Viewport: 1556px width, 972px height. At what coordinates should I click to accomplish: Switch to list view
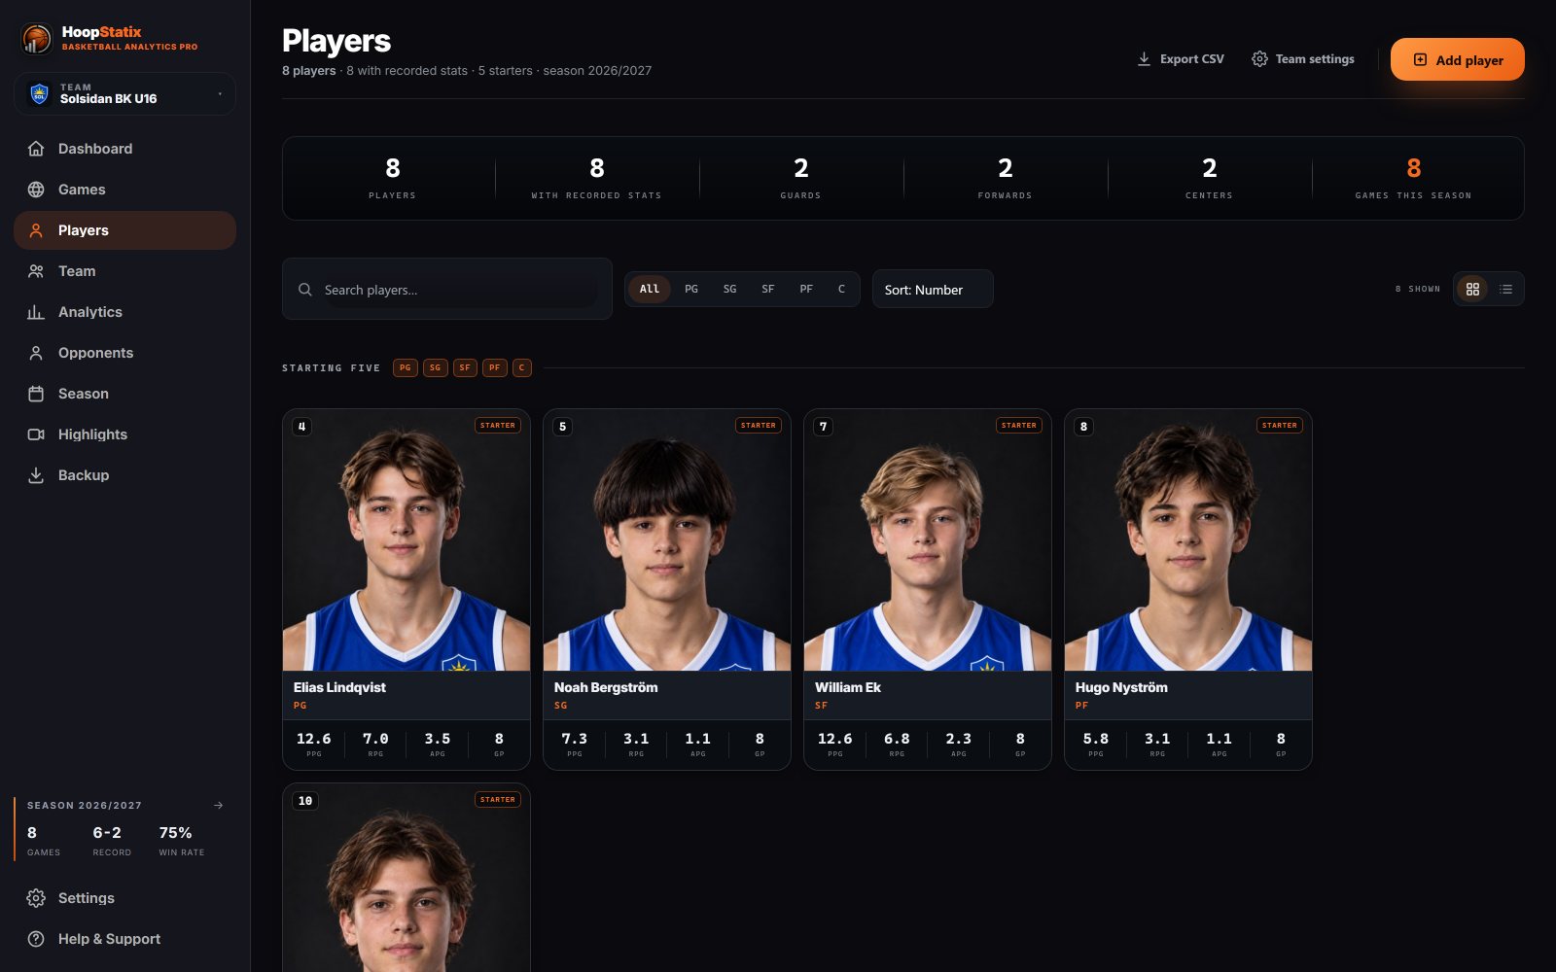[x=1505, y=289]
